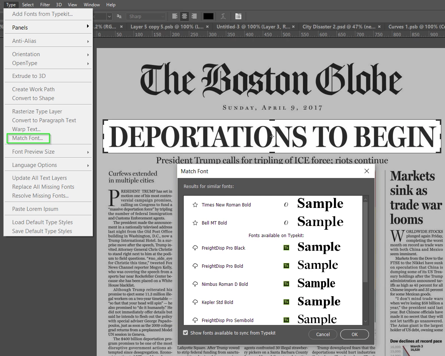Toggle Show fonts available from Typekit checkbox
The height and width of the screenshot is (356, 445).
click(186, 333)
